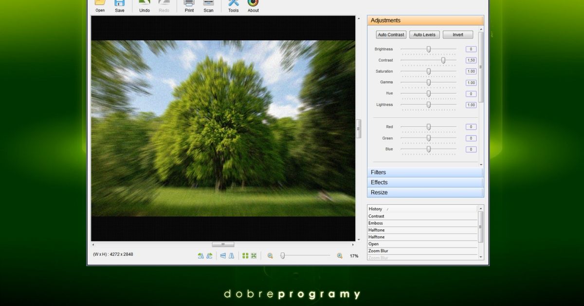
Task: Click the Blue value field
Action: tap(471, 149)
